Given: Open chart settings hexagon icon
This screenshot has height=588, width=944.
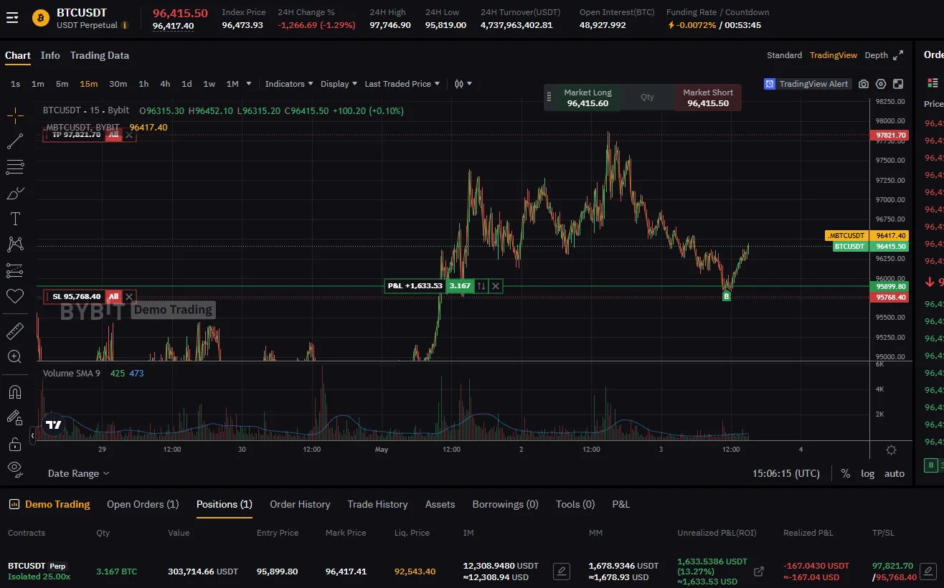Looking at the screenshot, I should (881, 84).
